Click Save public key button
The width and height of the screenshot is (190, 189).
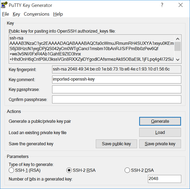click(x=116, y=144)
